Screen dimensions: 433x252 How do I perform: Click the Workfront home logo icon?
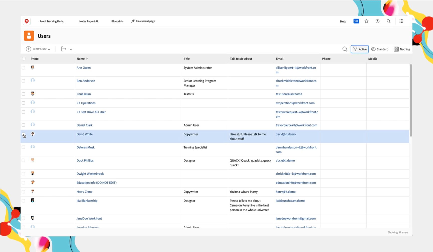tap(27, 21)
